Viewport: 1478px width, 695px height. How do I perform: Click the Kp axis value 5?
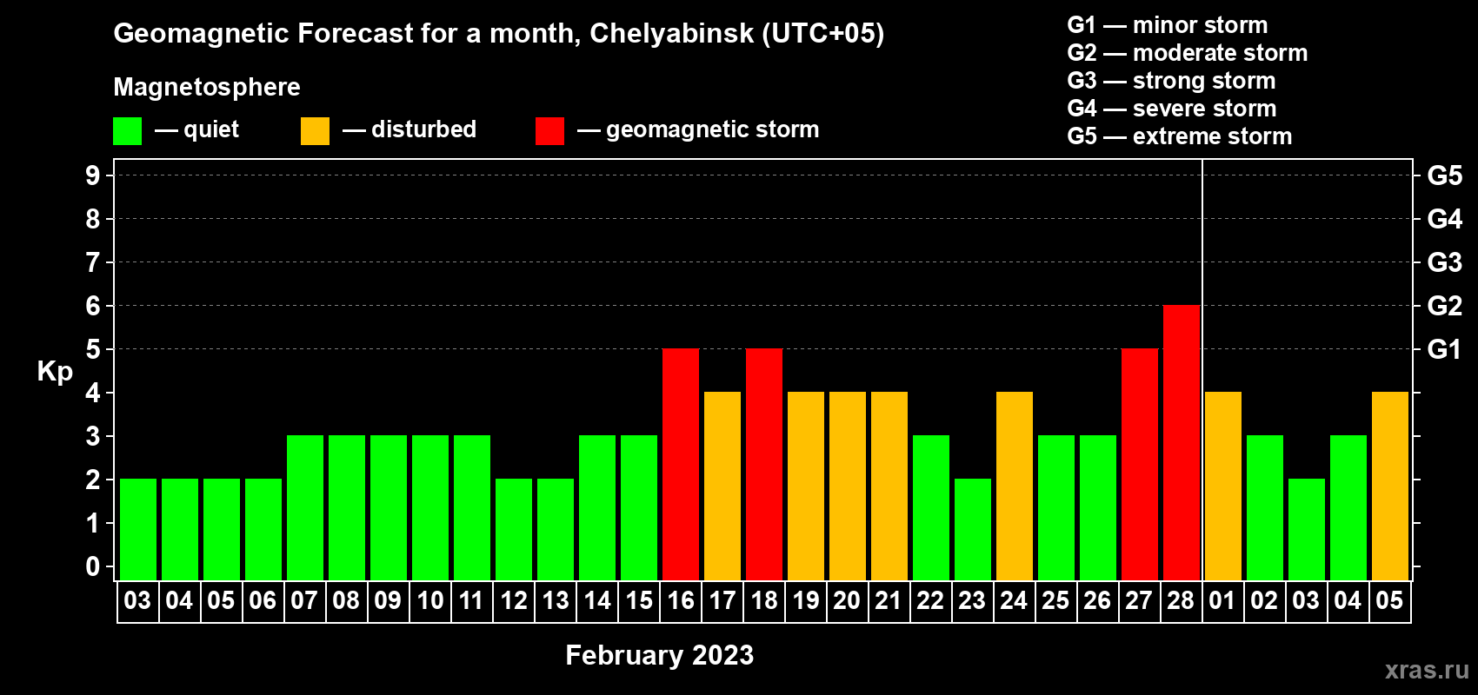[93, 349]
